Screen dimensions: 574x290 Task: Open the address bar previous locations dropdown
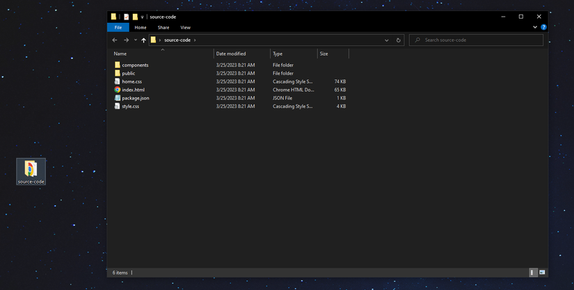(x=387, y=40)
